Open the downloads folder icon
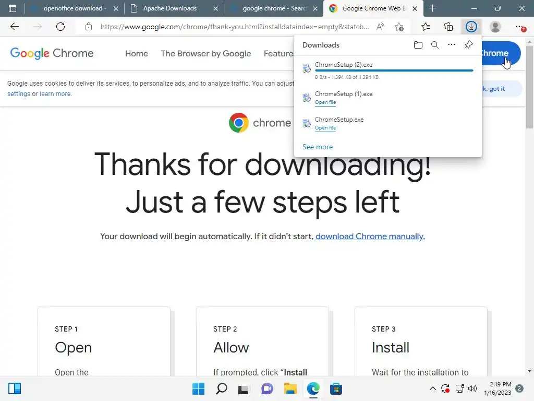Image resolution: width=534 pixels, height=401 pixels. pyautogui.click(x=418, y=45)
